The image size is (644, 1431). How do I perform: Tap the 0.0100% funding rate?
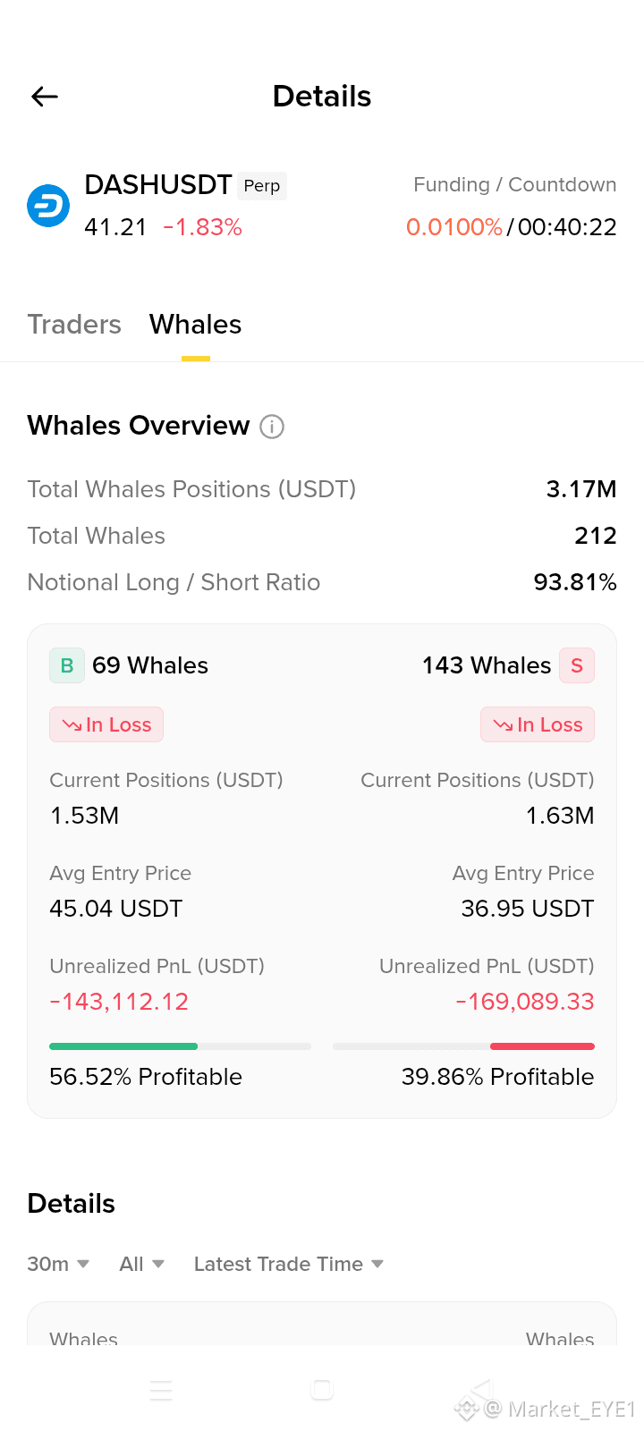pos(454,227)
